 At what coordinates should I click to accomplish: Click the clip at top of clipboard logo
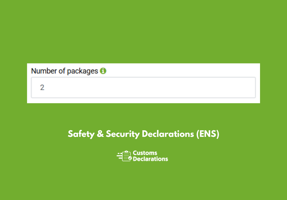(126, 151)
